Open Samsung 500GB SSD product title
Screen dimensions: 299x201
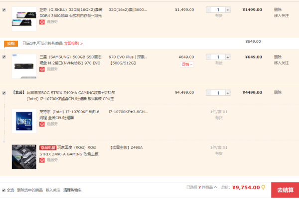[x=71, y=60]
